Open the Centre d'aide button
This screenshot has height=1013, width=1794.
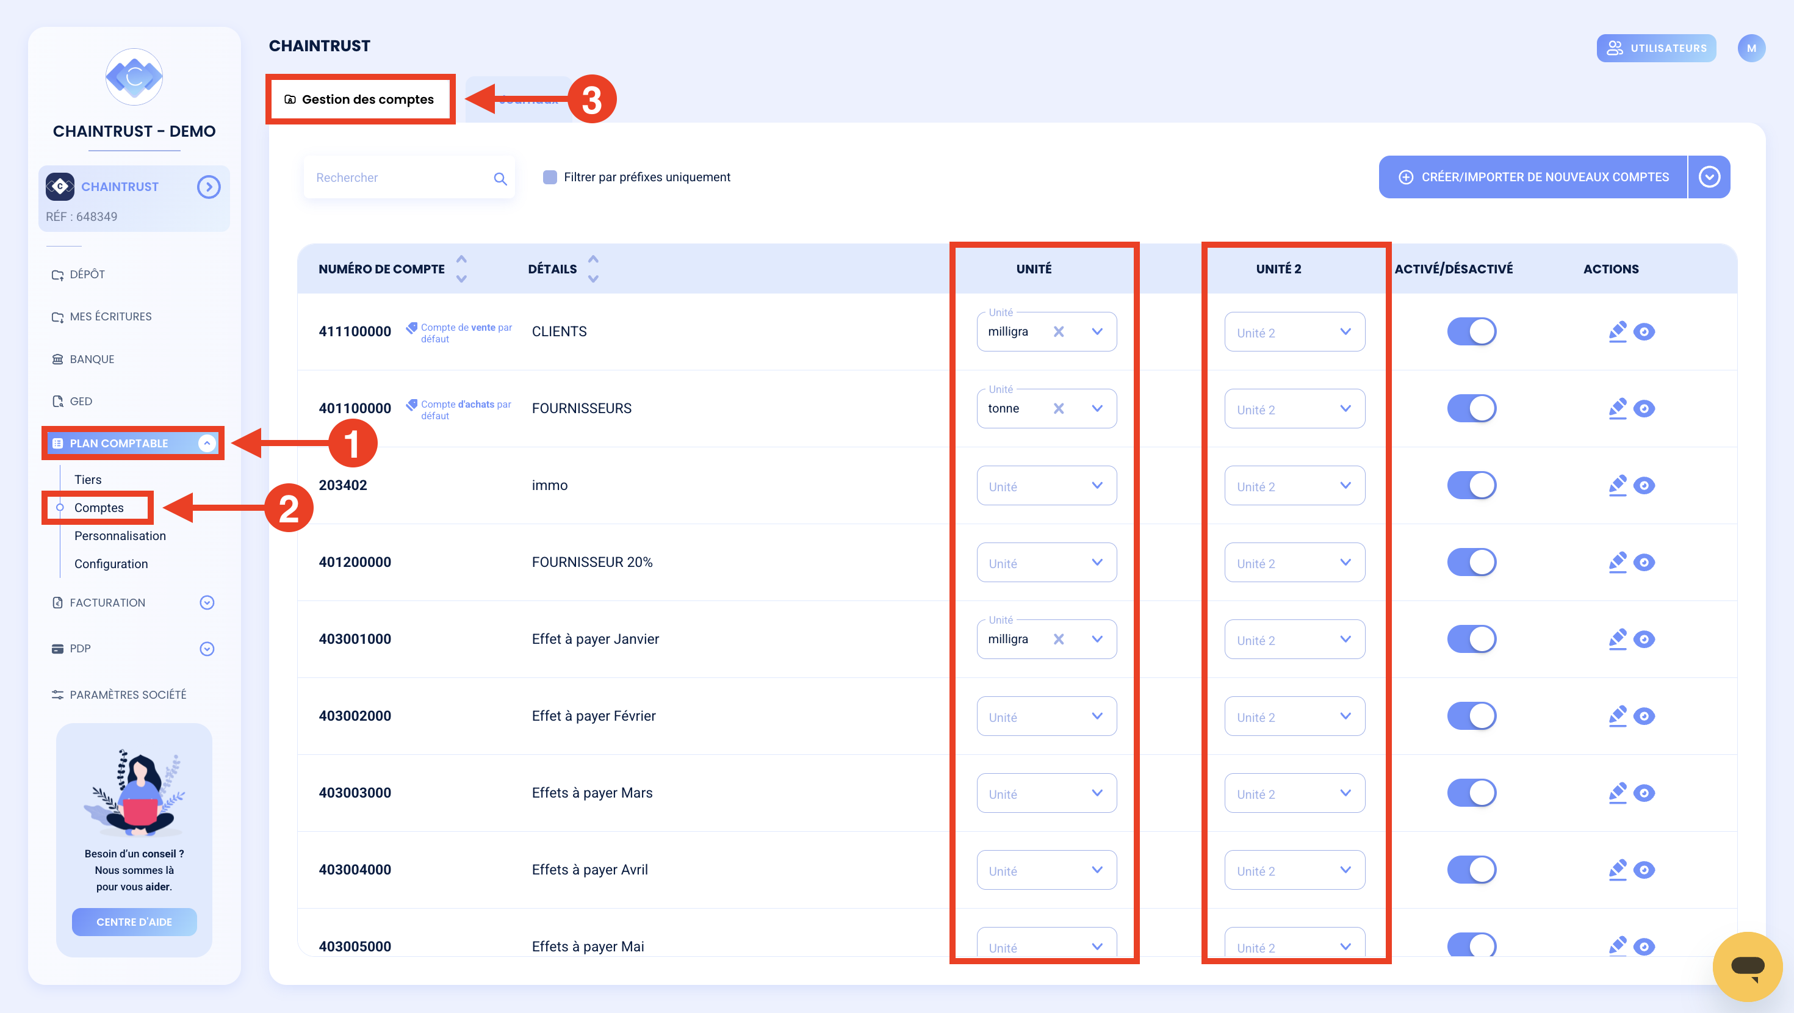(134, 921)
